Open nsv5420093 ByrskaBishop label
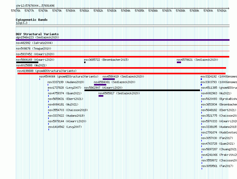The height and width of the screenshot is (179, 237). 219,99
